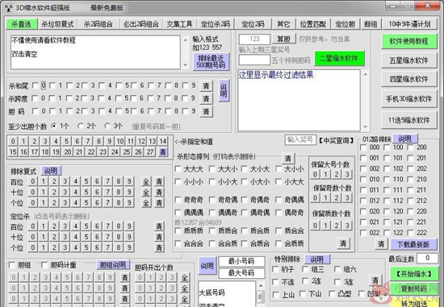
Task: Click digit 5 in 排除复式 个位 row
Action: point(86,203)
